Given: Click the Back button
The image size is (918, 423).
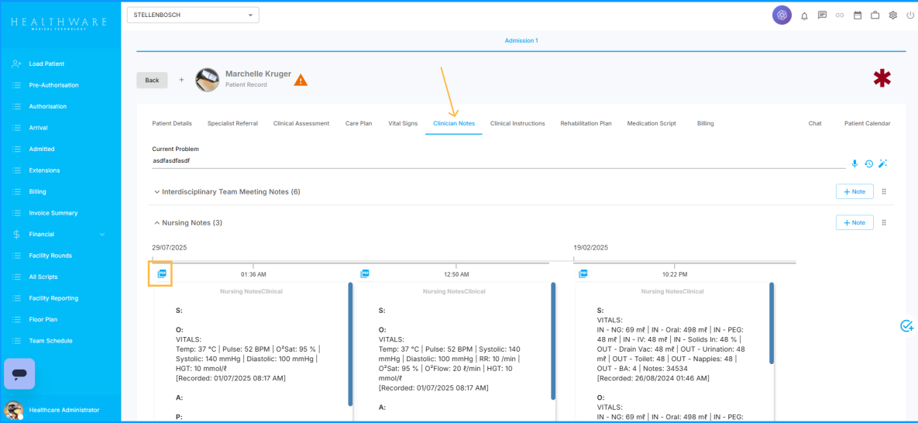Looking at the screenshot, I should click(152, 80).
